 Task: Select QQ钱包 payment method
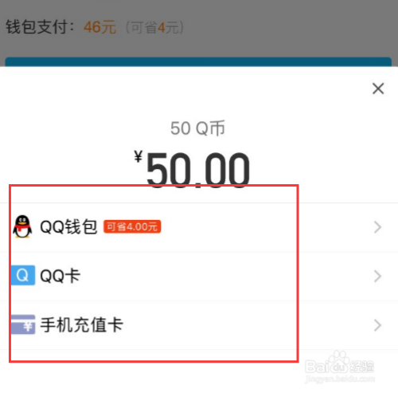coord(199,227)
